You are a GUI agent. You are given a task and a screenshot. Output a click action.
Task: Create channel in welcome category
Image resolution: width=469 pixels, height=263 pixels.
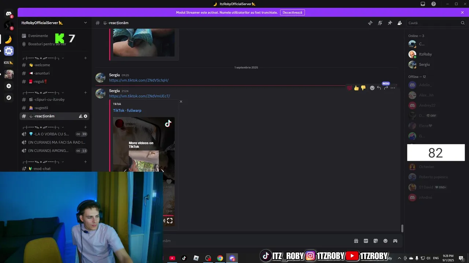pos(85,58)
